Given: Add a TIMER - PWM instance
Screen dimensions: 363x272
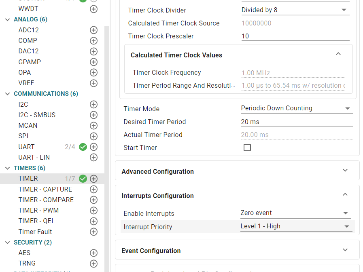Looking at the screenshot, I should tap(93, 211).
